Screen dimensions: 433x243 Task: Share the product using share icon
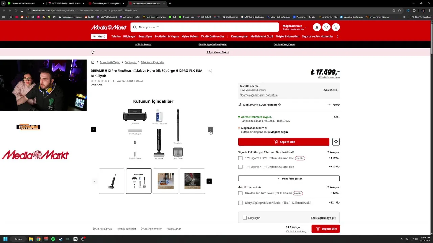point(210,71)
